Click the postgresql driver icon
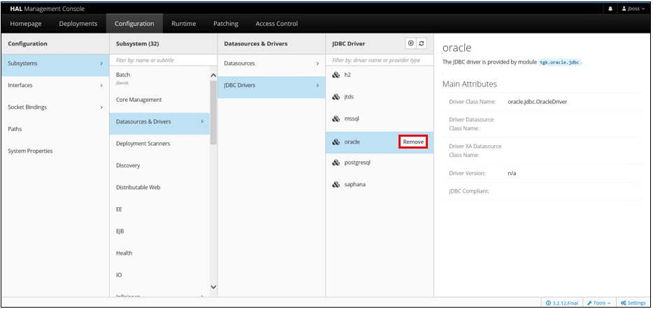 [x=336, y=163]
